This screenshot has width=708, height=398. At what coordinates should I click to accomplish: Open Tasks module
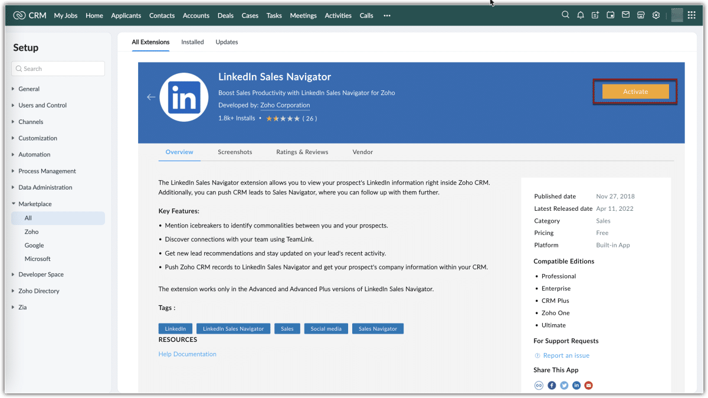274,15
